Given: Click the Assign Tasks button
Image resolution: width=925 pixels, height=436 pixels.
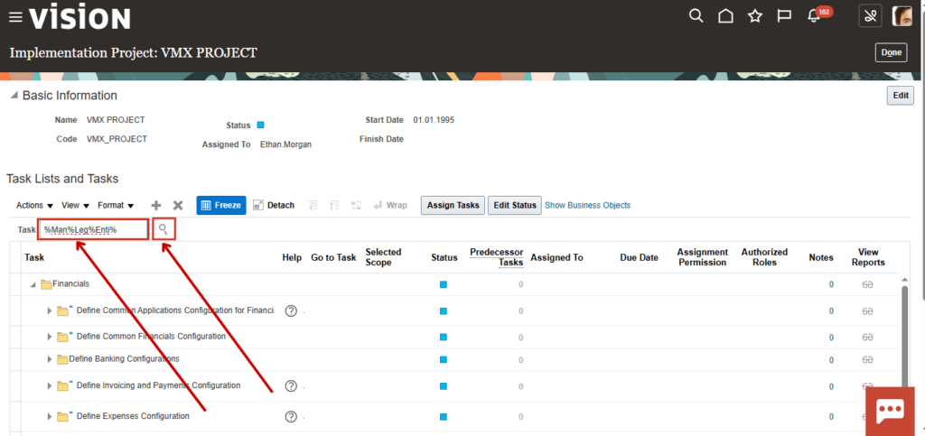Looking at the screenshot, I should coord(453,205).
